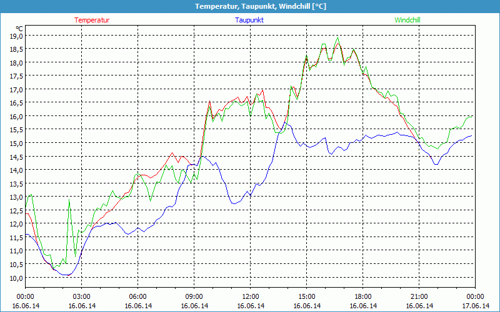Click the green Windchill legend label
The width and height of the screenshot is (500, 312).
407,20
